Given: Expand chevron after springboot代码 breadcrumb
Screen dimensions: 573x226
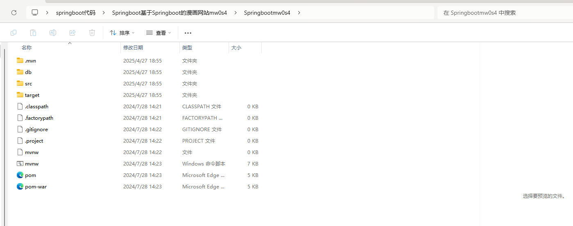Looking at the screenshot, I should pos(104,13).
